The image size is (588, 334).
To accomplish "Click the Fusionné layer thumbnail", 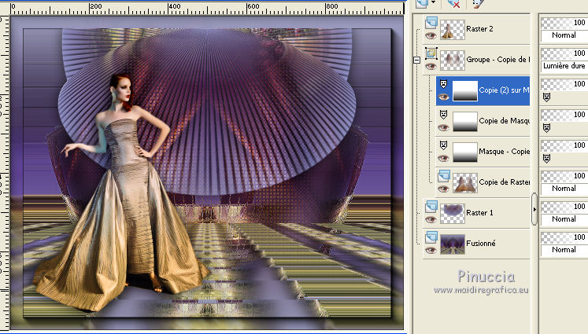I will tap(453, 243).
